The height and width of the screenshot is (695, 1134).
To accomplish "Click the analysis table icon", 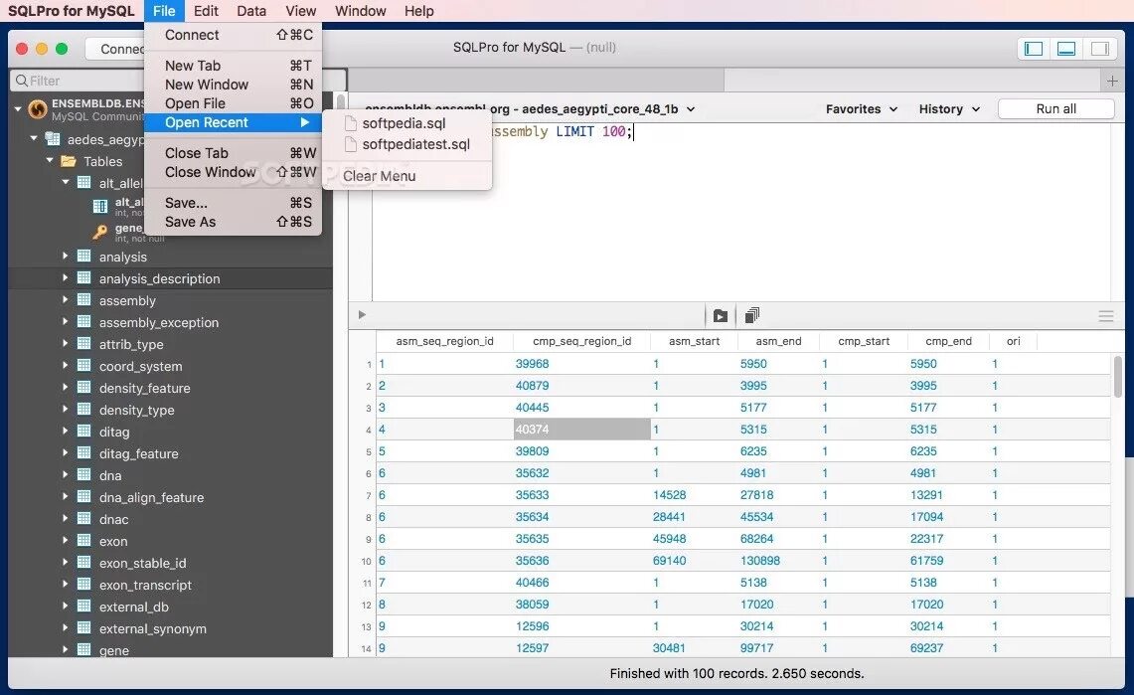I will click(83, 256).
